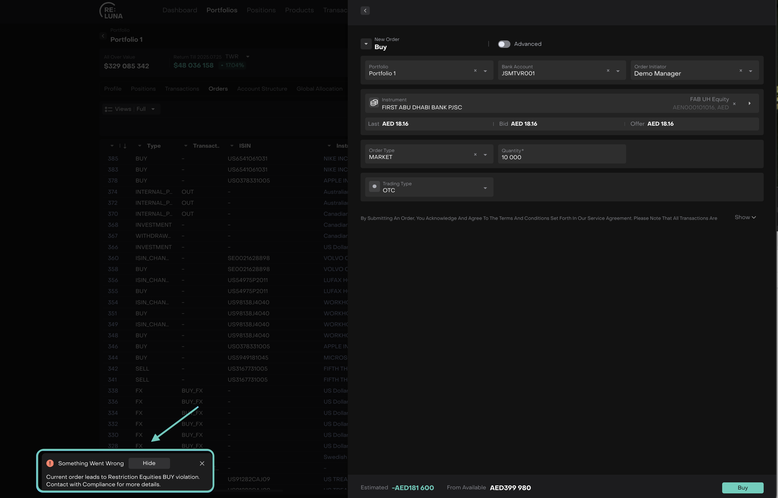Toggle the Advanced switch on
The image size is (778, 498).
(503, 44)
